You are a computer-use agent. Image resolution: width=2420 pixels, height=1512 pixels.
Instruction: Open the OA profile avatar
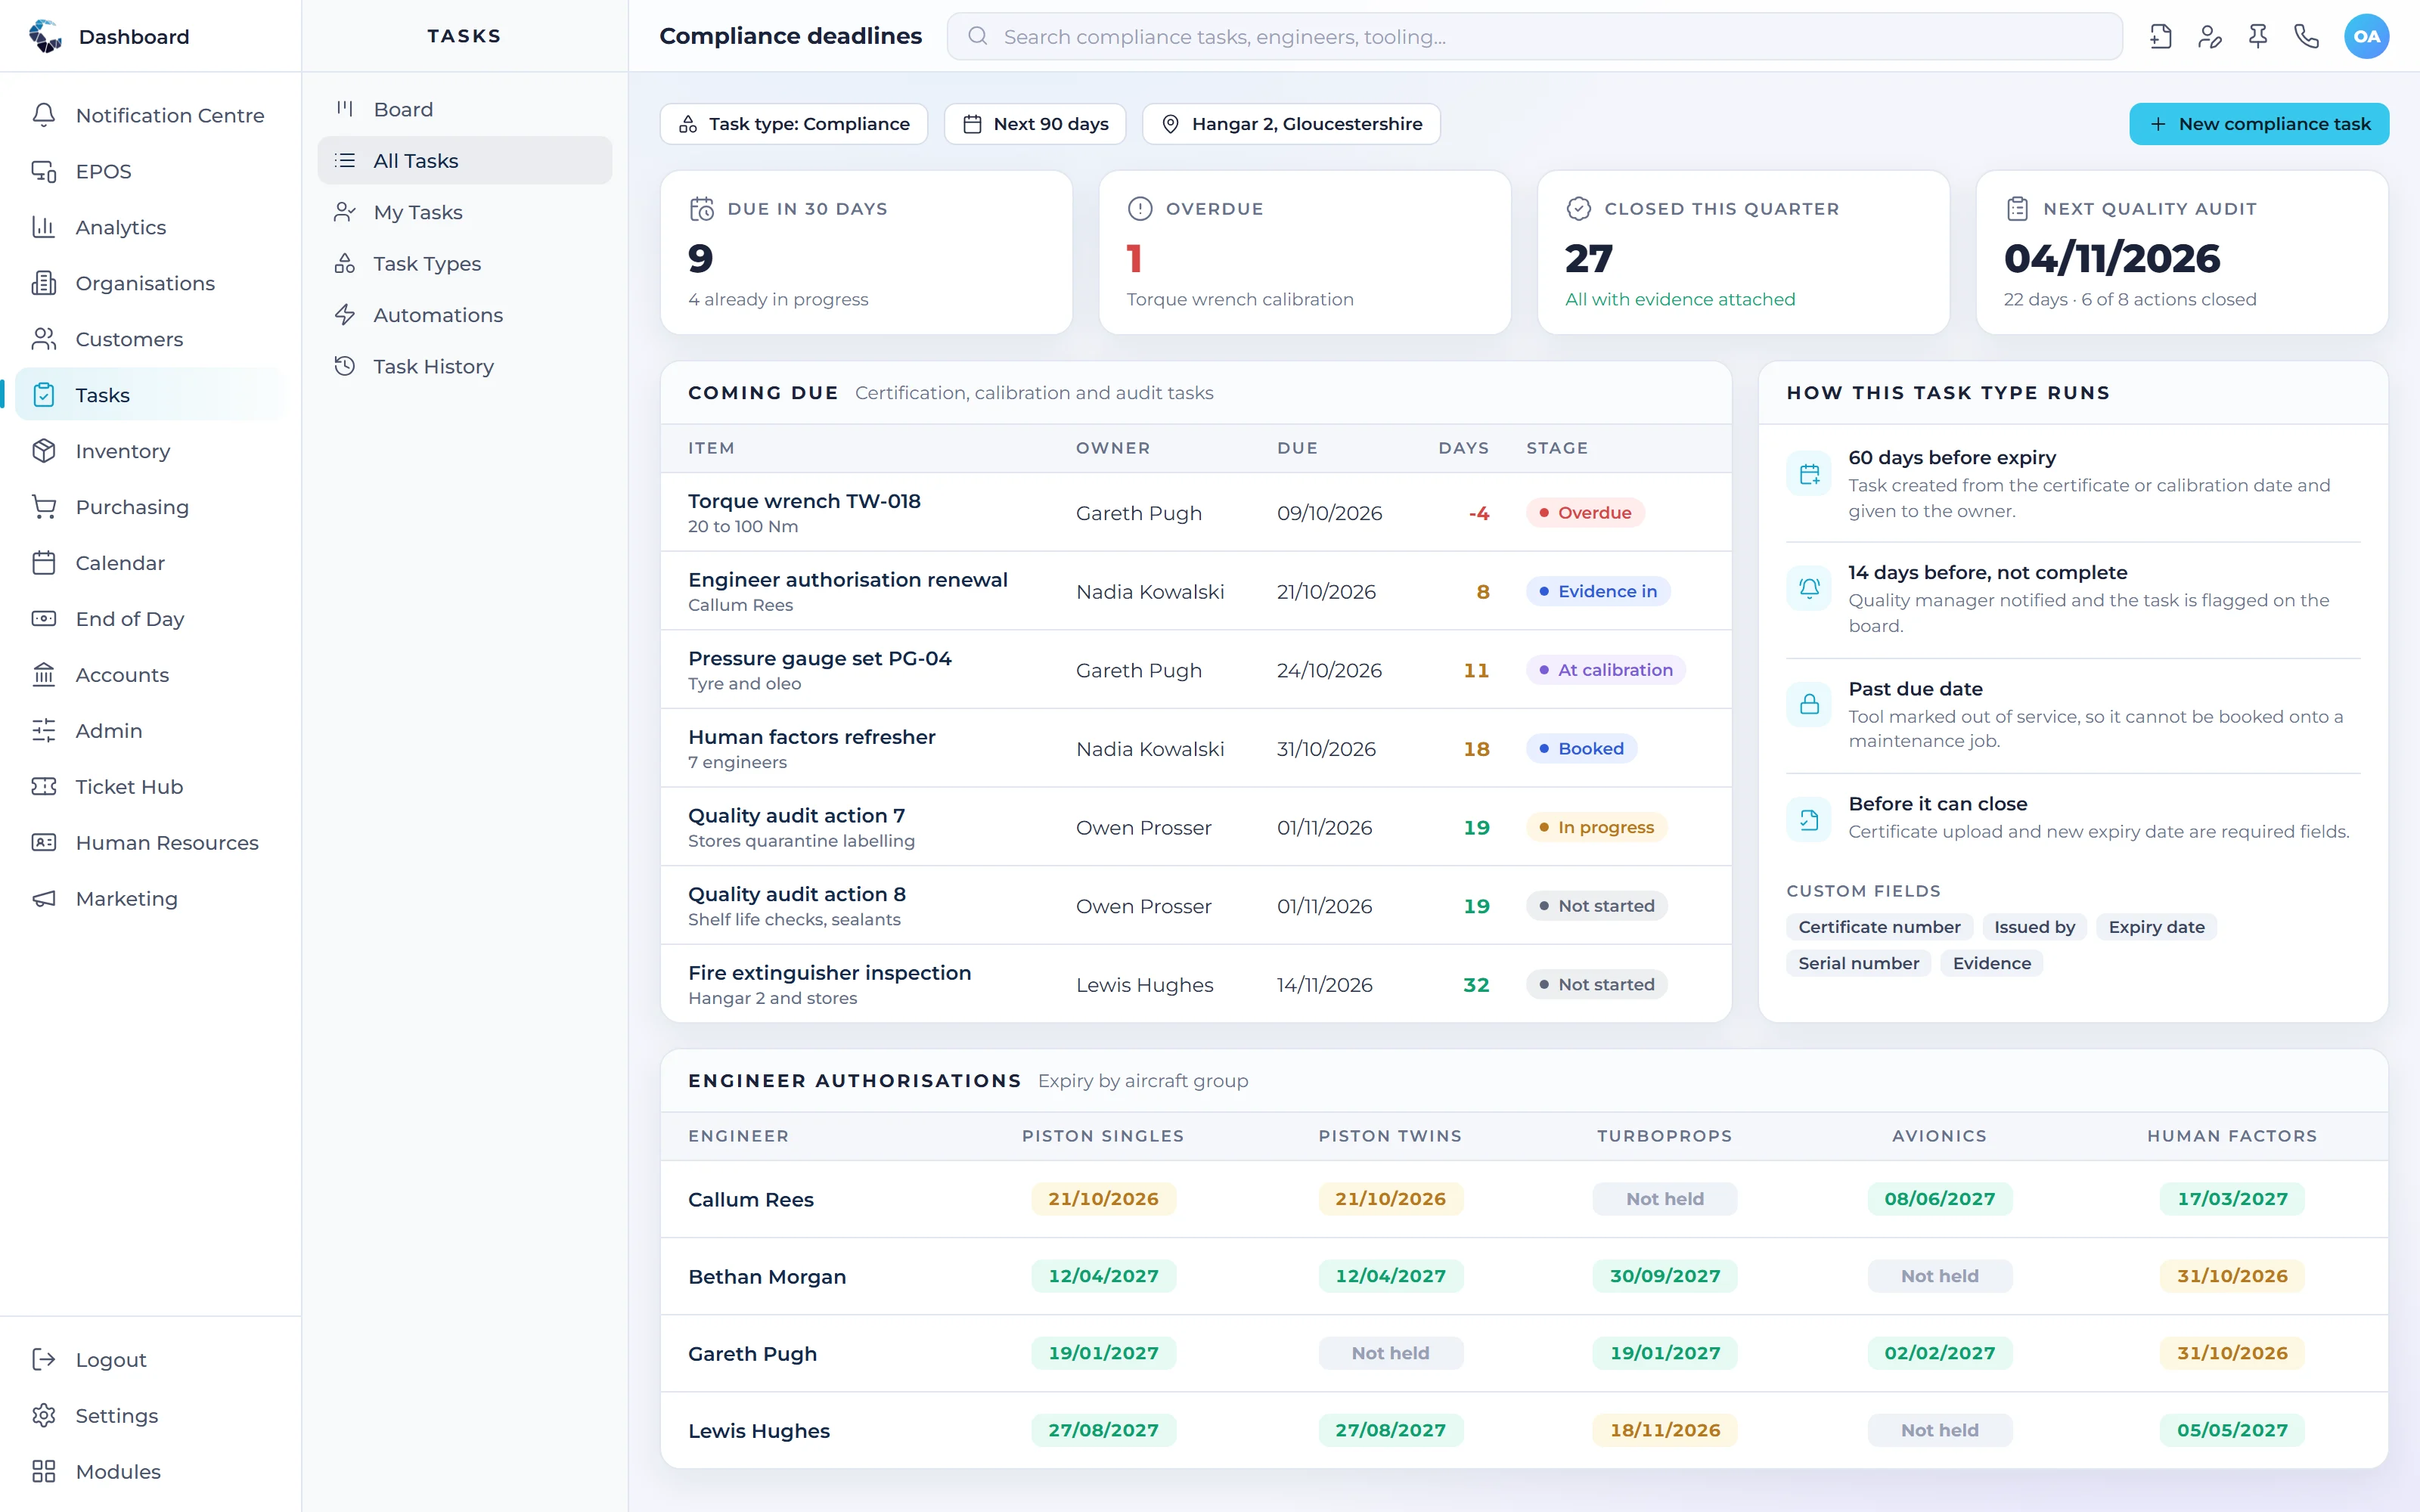pyautogui.click(x=2366, y=37)
